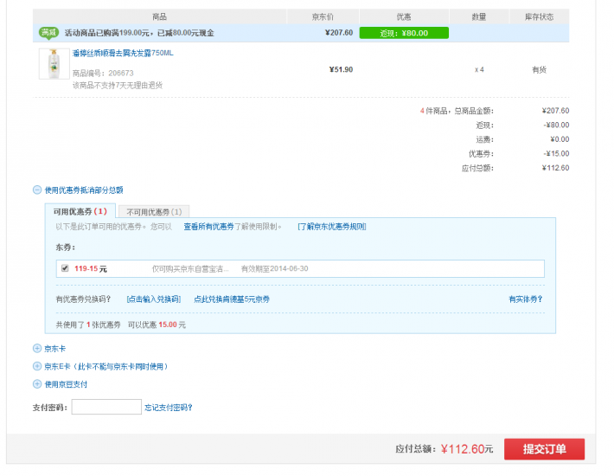The height and width of the screenshot is (476, 614).
Task: Collapse the 使用优惠券抵消部分总额 section
Action: (x=37, y=190)
